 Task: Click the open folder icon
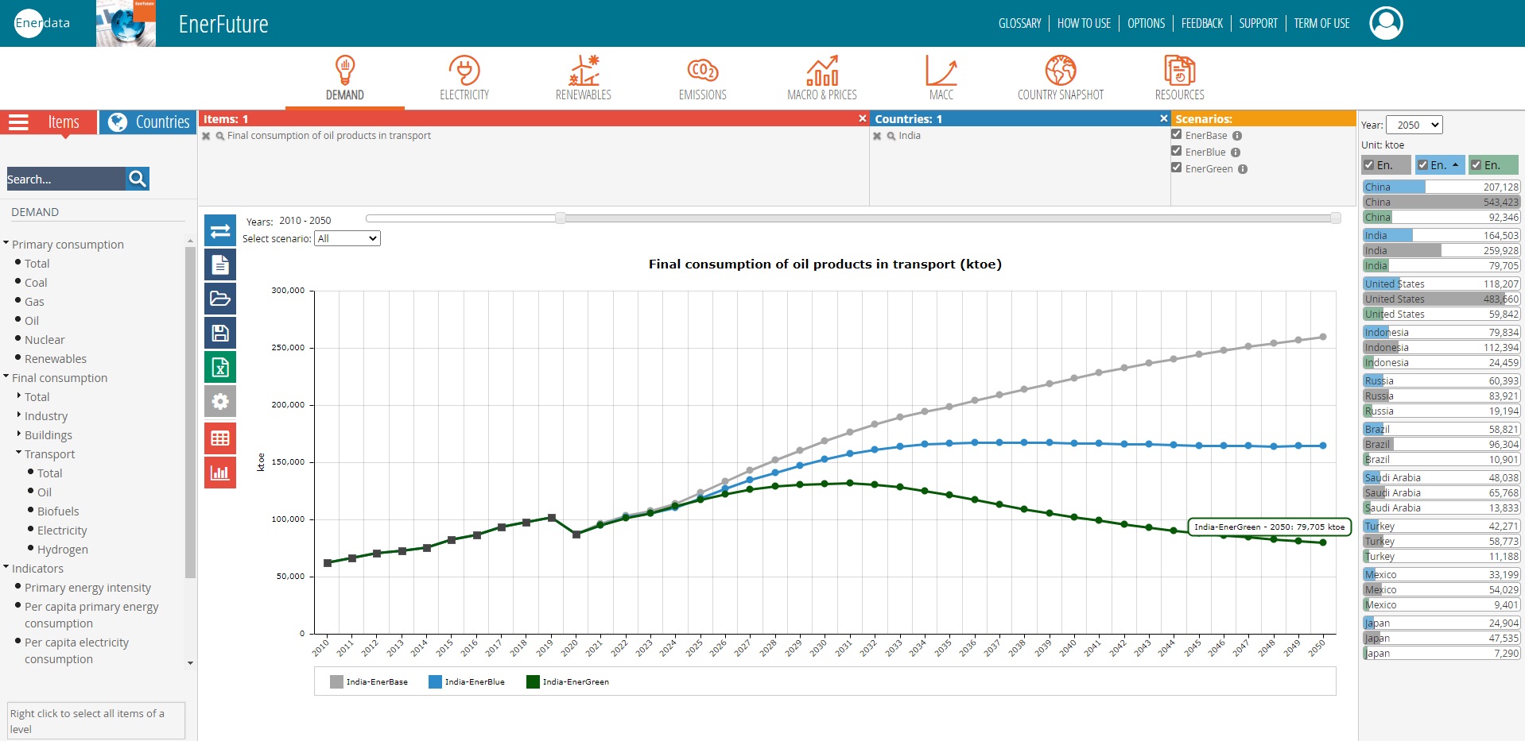(x=220, y=299)
